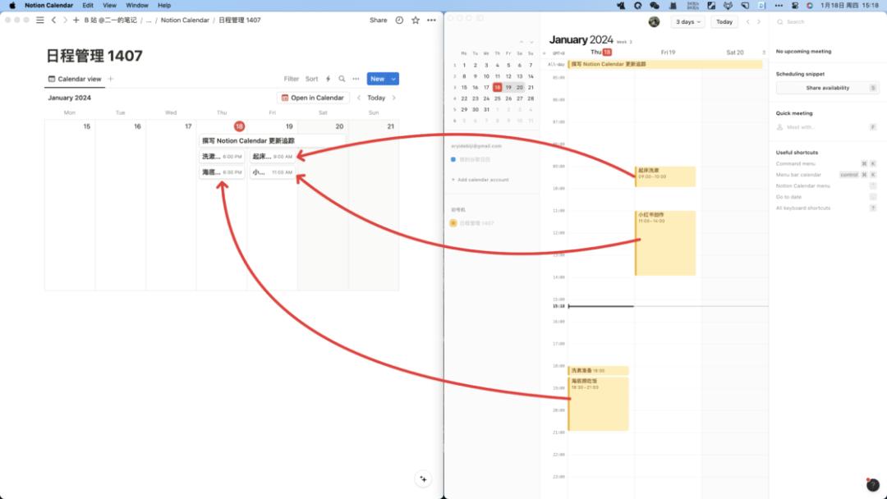This screenshot has height=499, width=887.
Task: Open the 9:00 AM card on the 19th
Action: [x=273, y=157]
